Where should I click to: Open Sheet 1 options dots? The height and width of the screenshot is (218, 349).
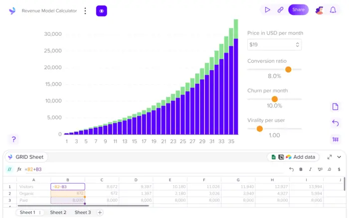click(40, 213)
